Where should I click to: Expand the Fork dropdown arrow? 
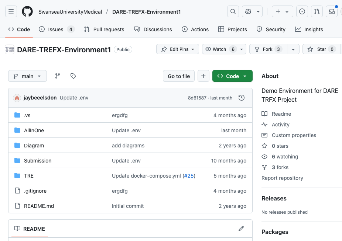pyautogui.click(x=293, y=49)
